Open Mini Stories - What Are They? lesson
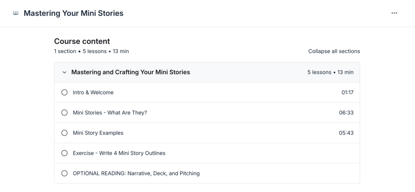This screenshot has width=415, height=192. 110,112
